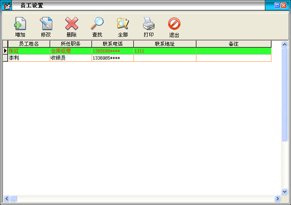Click the horizontal scrollbar right arrow
This screenshot has height=205, width=291.
click(277, 199)
